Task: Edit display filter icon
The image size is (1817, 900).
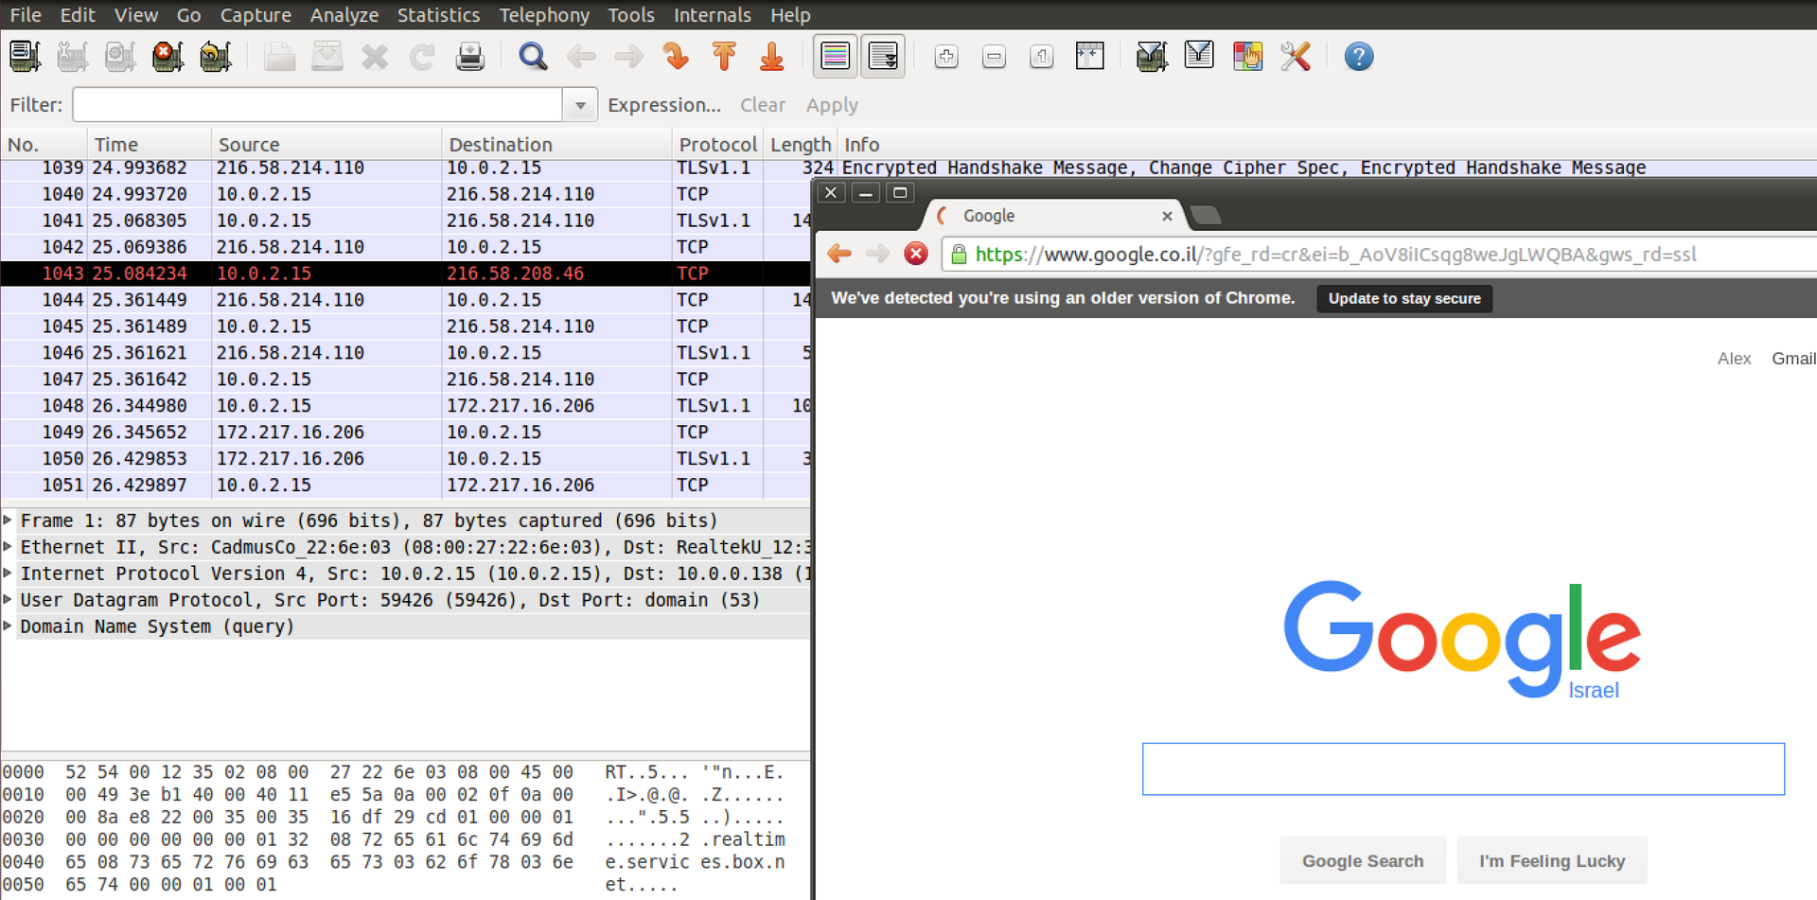Action: coord(1199,57)
